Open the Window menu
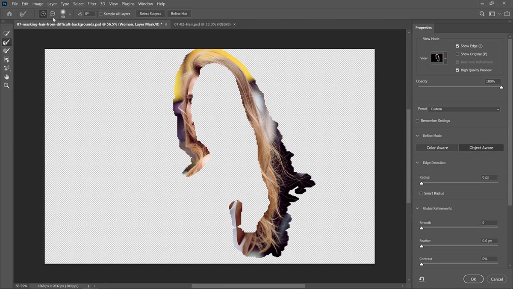513x289 pixels. point(145,4)
